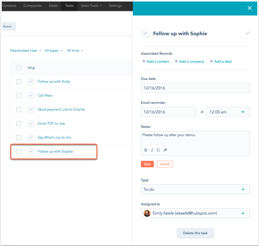This screenshot has height=246, width=259.
Task: Mark Say What's Up to Jim complete
Action: pyautogui.click(x=31, y=137)
